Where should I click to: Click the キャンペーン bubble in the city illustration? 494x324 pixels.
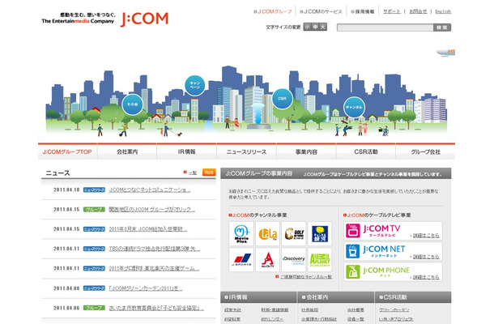(x=194, y=85)
